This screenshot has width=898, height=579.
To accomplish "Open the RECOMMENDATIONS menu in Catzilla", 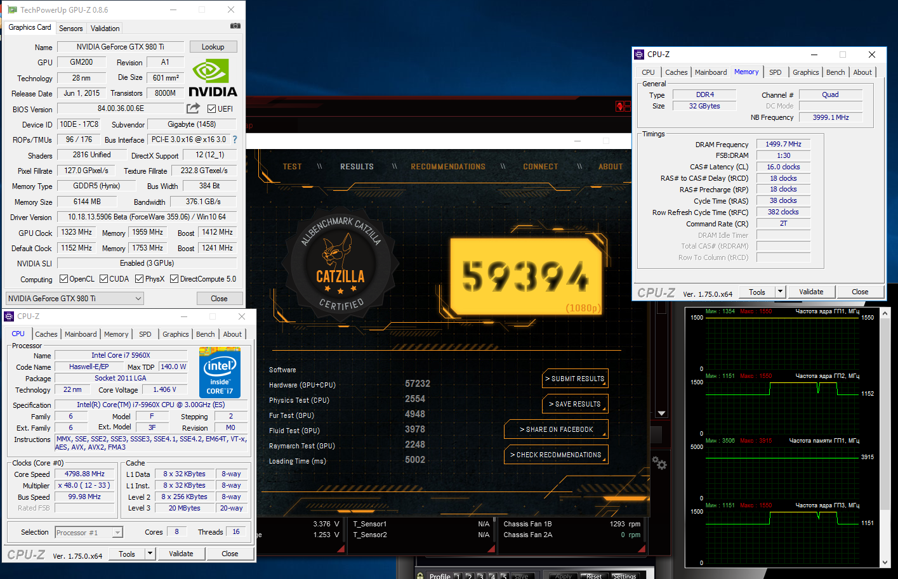I will pyautogui.click(x=448, y=167).
